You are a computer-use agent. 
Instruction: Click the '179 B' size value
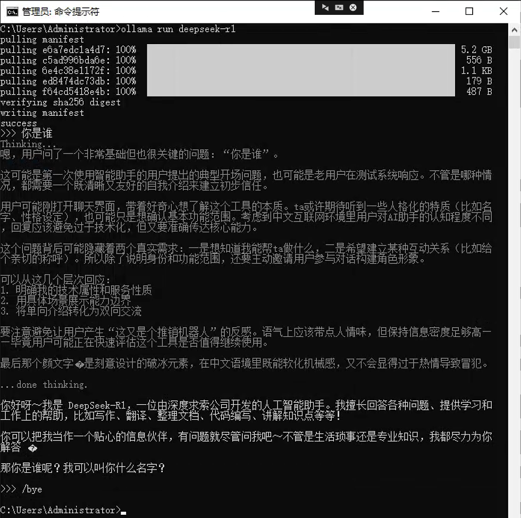click(x=479, y=81)
